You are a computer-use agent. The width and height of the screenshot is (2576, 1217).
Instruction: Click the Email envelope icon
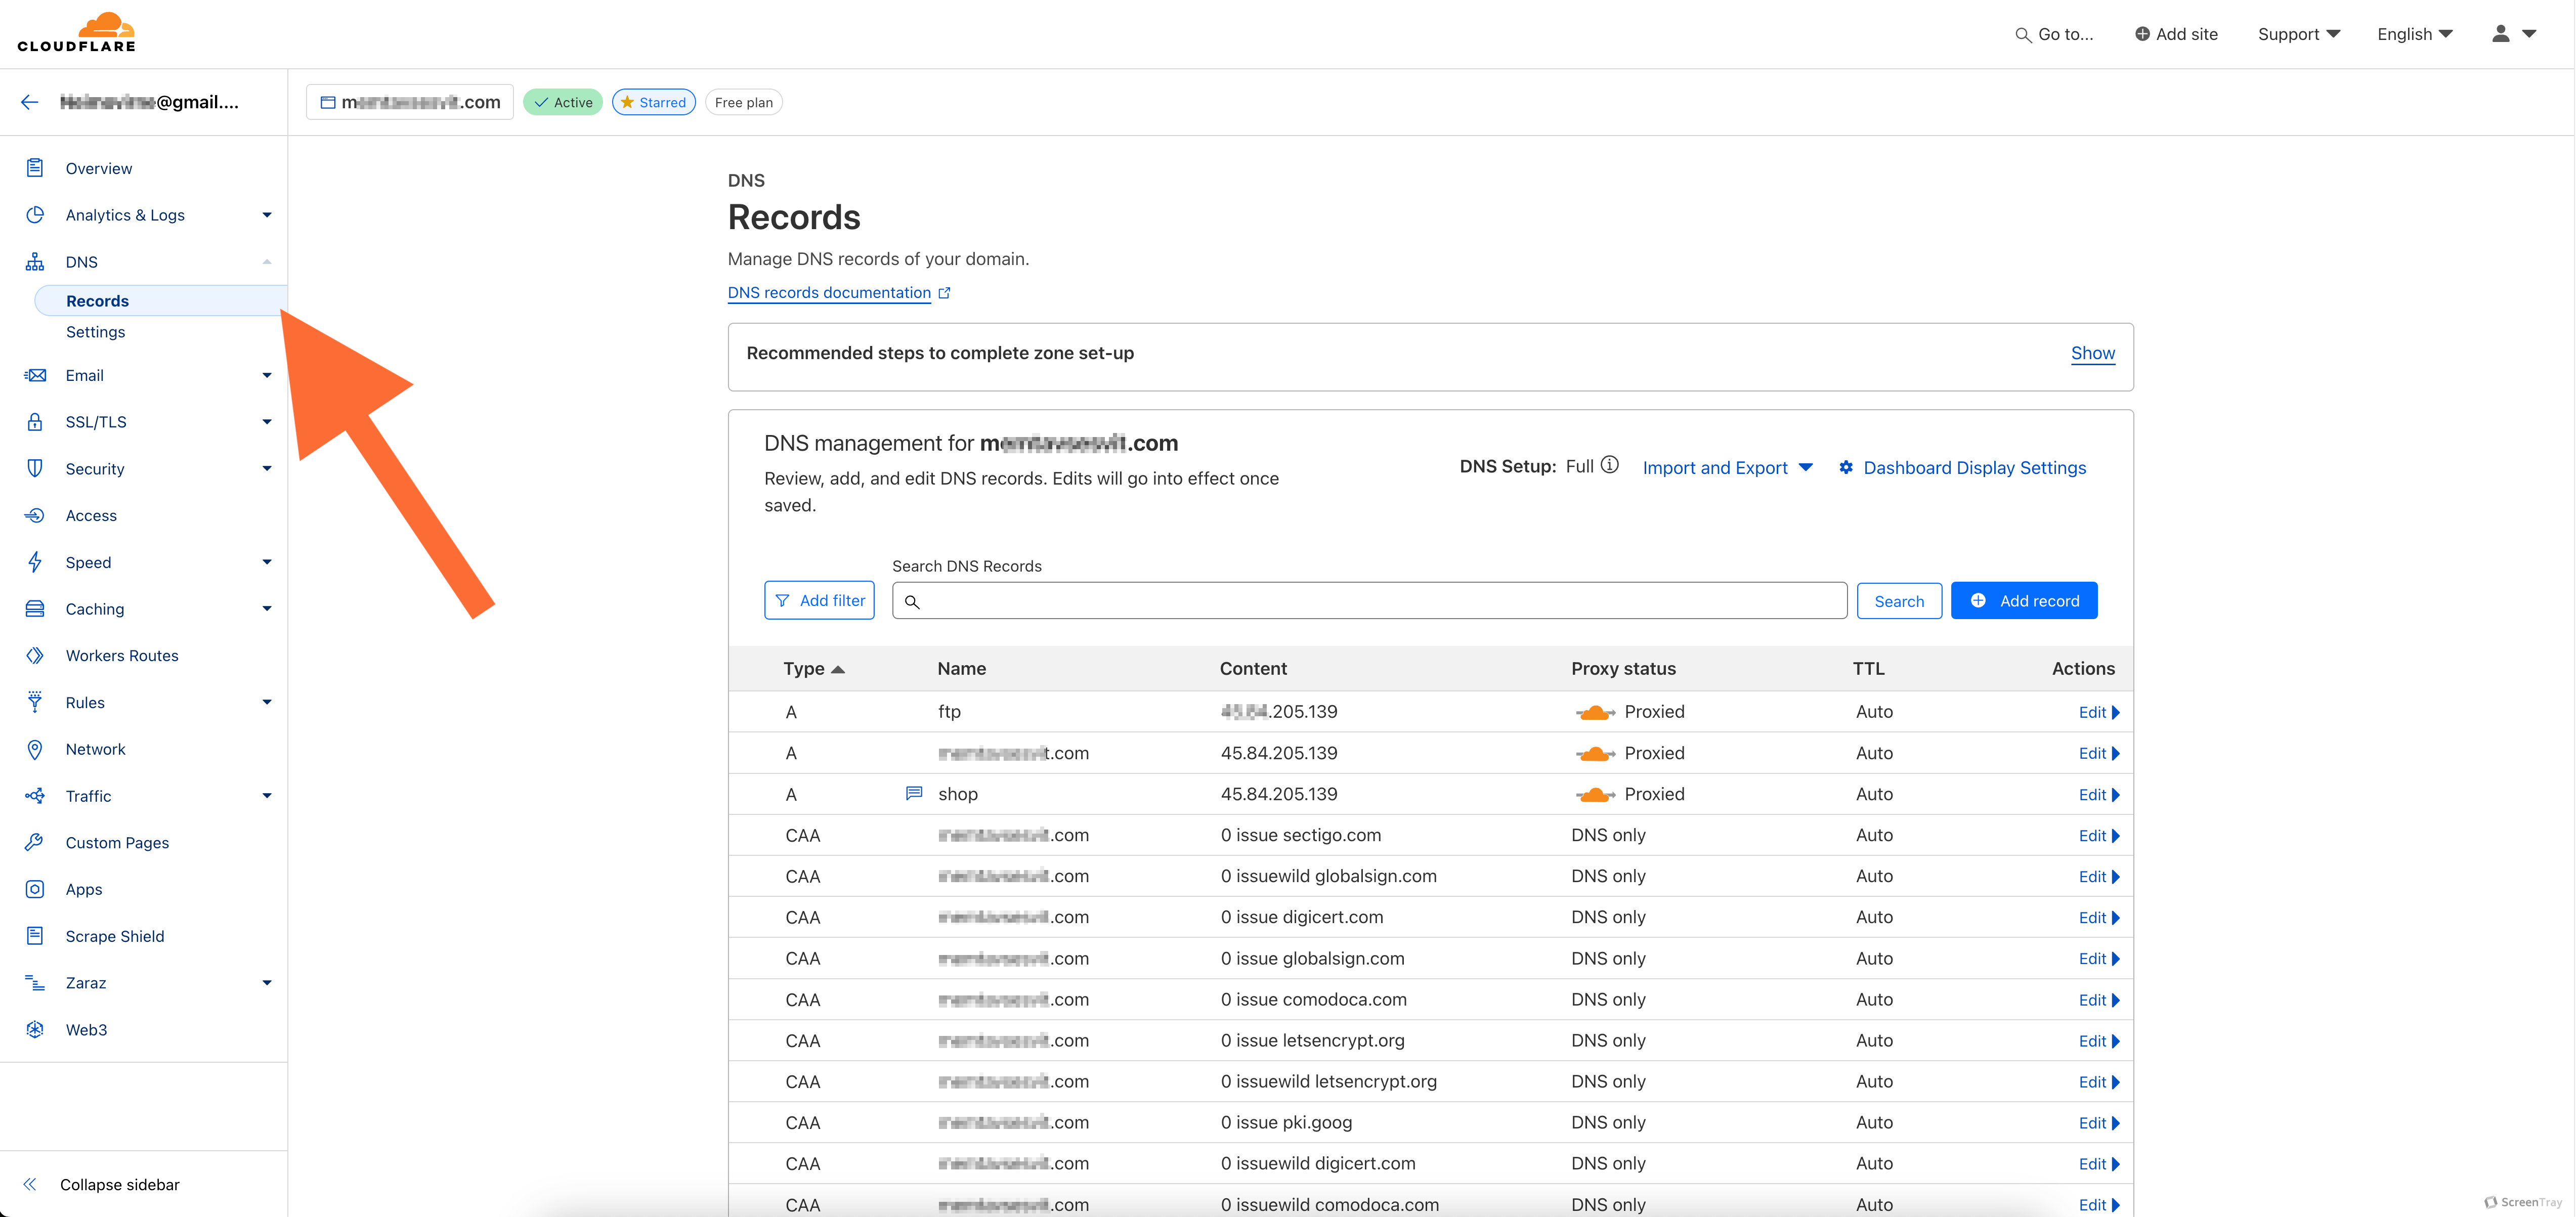[35, 375]
